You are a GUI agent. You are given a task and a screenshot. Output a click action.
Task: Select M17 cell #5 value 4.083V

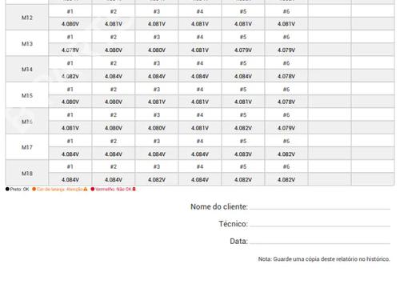pos(243,154)
